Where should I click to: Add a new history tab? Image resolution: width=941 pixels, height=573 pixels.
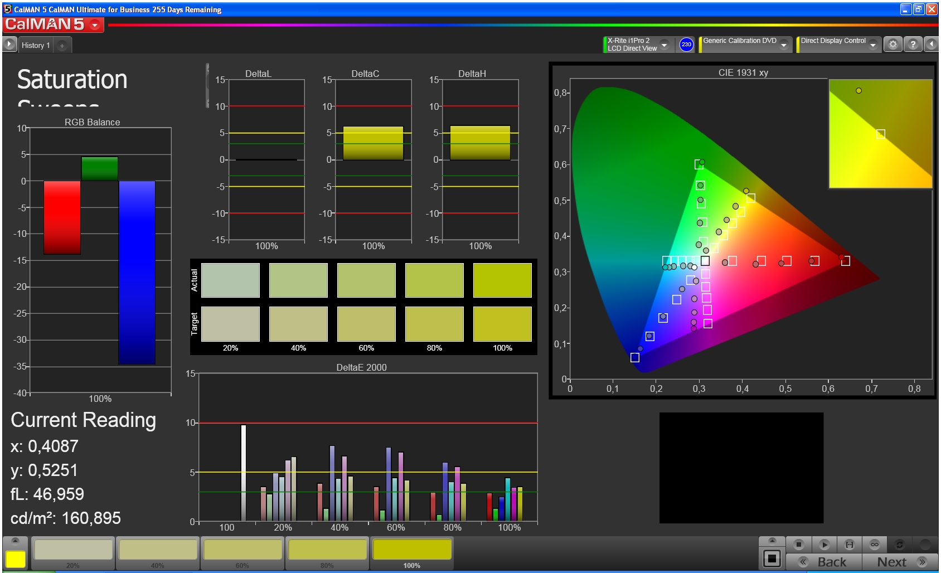(62, 46)
